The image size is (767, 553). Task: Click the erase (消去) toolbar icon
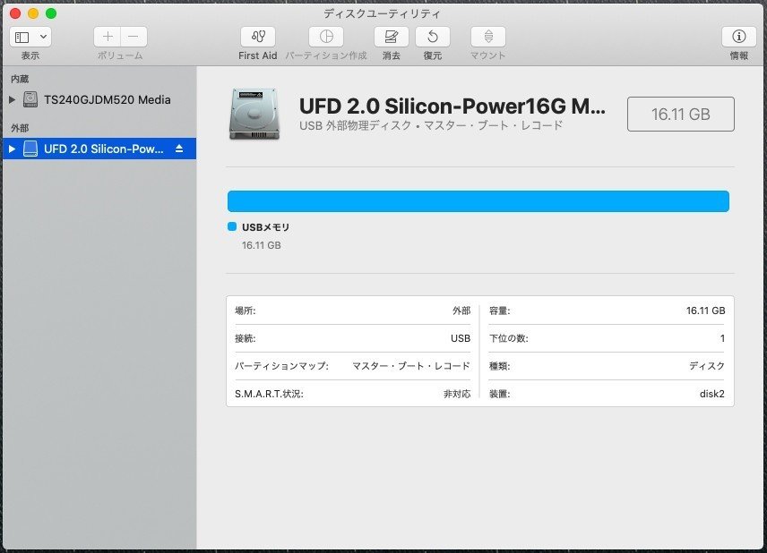pos(392,37)
